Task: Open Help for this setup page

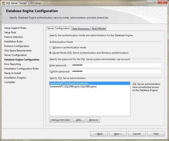Action: click(156, 134)
